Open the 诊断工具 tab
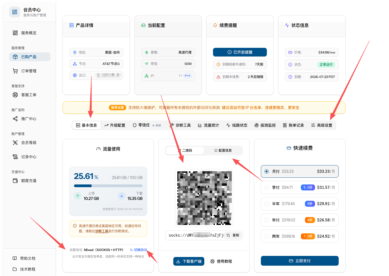Image resolution: width=389 pixels, height=276 pixels. click(x=180, y=125)
